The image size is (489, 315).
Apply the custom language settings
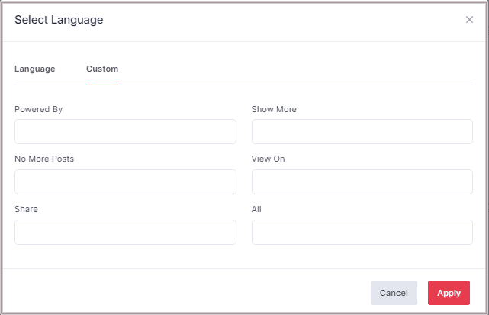449,293
